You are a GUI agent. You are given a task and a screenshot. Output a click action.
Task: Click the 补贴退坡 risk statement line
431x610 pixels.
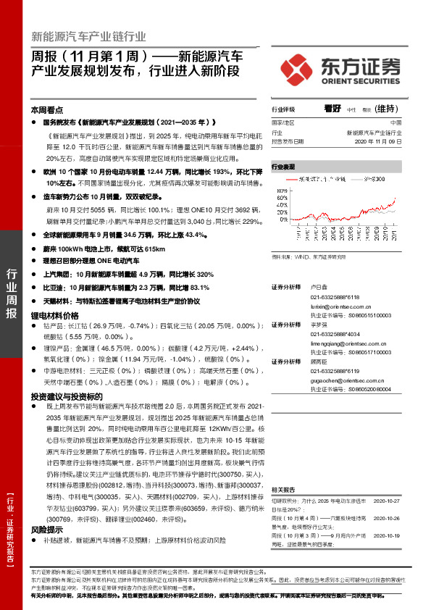[135, 540]
